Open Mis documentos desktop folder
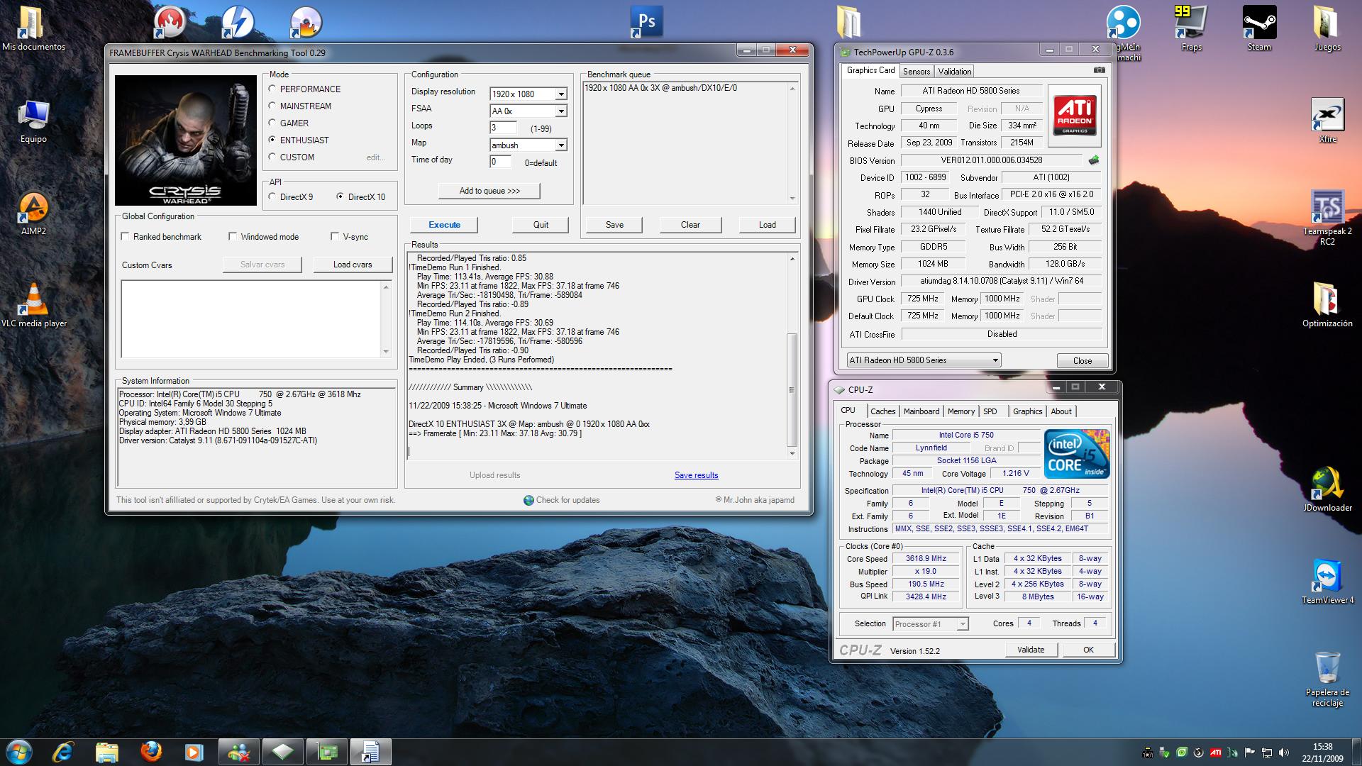This screenshot has width=1362, height=766. [33, 29]
